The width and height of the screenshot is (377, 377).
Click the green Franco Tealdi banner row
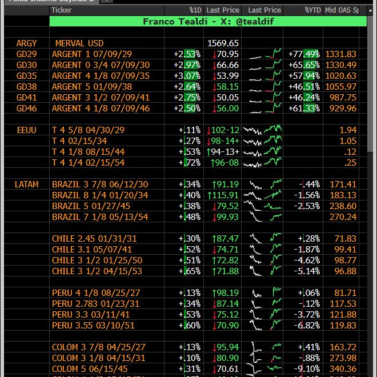(208, 21)
